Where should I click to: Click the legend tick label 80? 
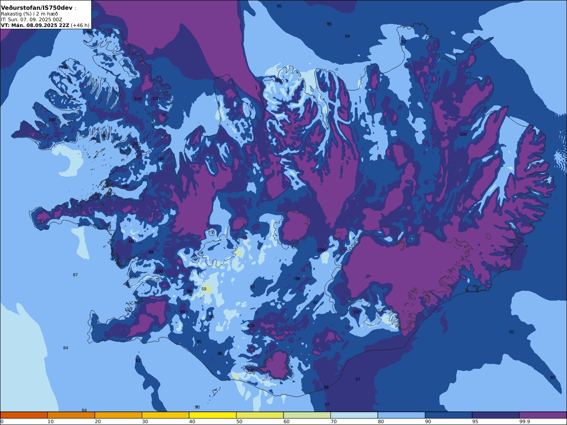tap(381, 422)
